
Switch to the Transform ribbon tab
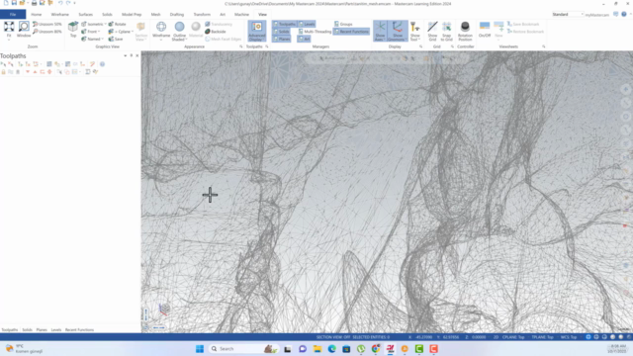tap(202, 15)
